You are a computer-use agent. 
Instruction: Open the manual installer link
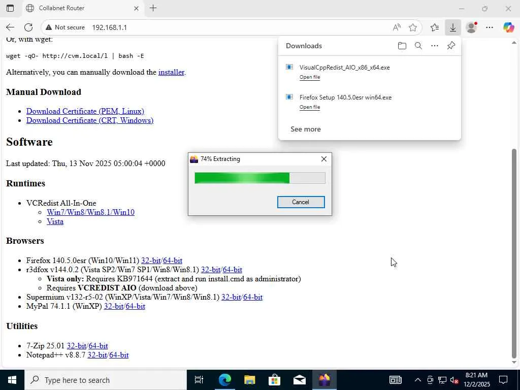click(x=171, y=72)
